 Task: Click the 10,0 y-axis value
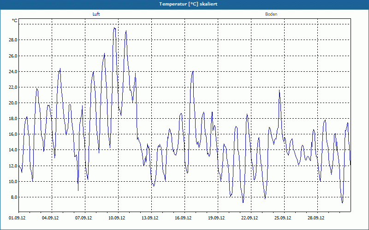coord(13,182)
